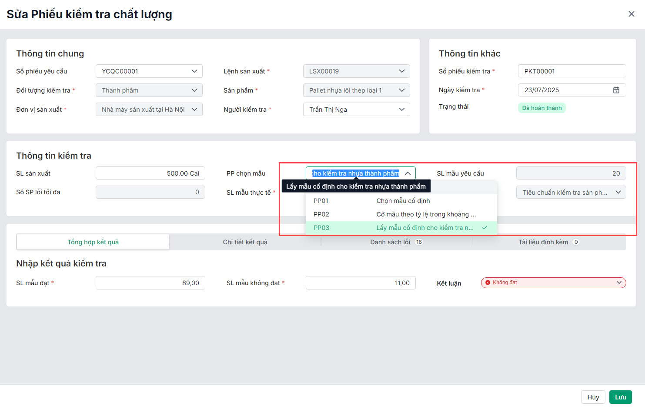Close the quality inspection form dialog

631,14
